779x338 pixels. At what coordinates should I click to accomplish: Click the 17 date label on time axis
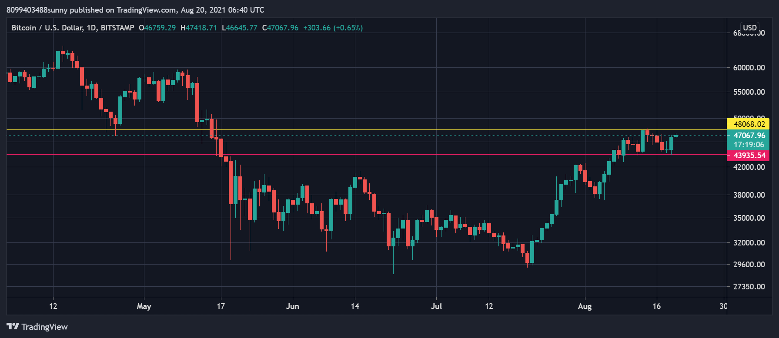[x=221, y=306]
